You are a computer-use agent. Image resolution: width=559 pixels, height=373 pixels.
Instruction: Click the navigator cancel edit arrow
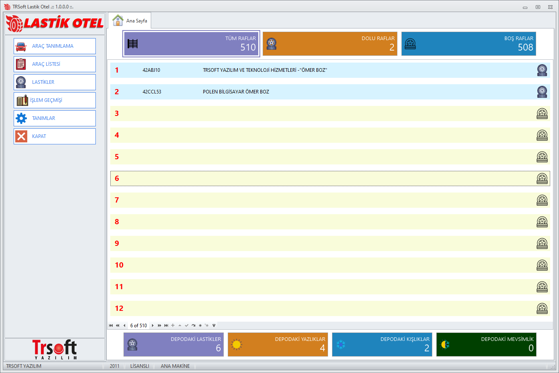[193, 325]
